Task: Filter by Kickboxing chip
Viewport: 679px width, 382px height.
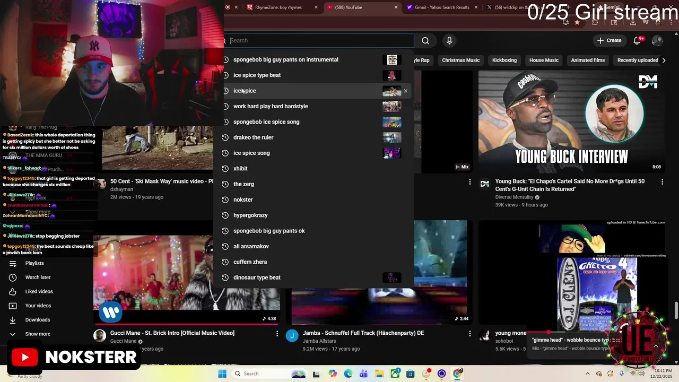Action: click(504, 60)
